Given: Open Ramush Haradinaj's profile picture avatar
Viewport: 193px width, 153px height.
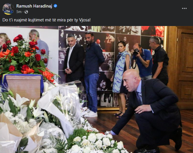Looking at the screenshot, I should (x=8, y=9).
